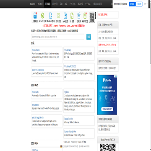The width and height of the screenshot is (151, 151).
Task: Open the Manifest viewer tool icon
Action: pyautogui.click(x=51, y=16)
